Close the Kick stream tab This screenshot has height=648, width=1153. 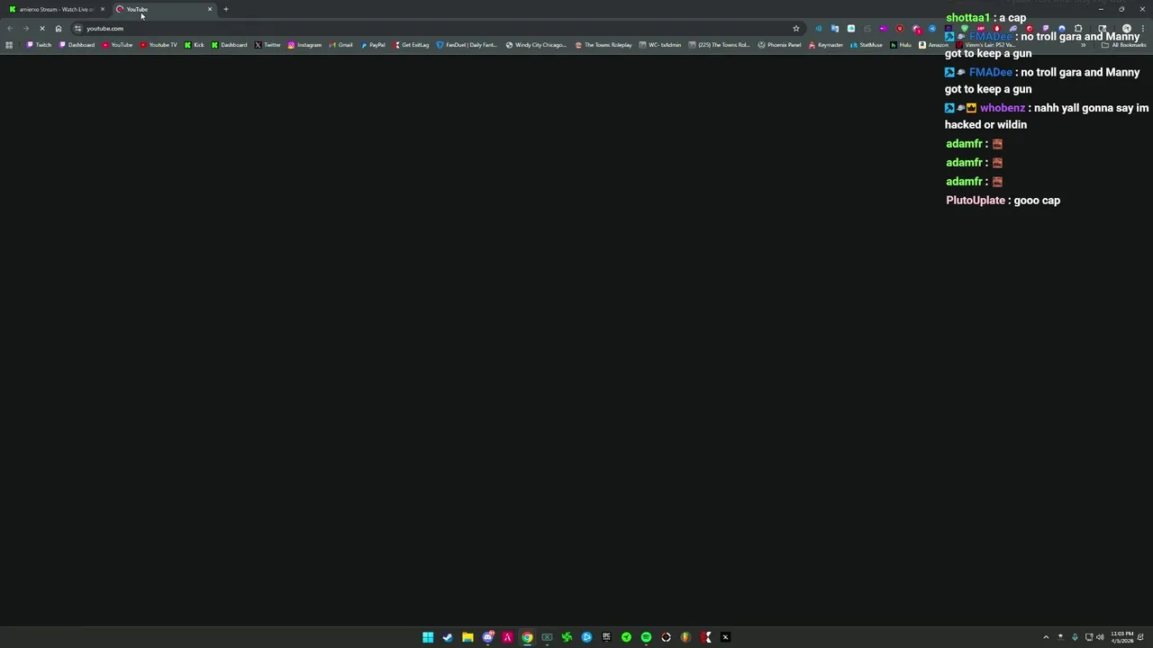click(102, 9)
